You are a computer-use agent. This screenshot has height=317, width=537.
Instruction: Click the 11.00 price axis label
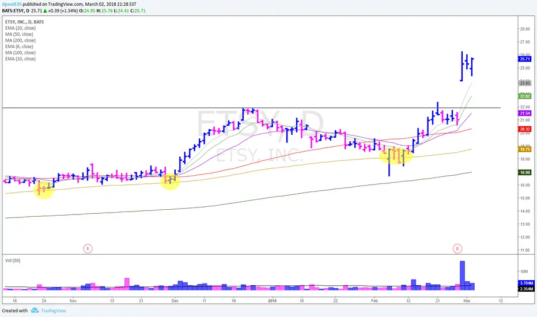tap(525, 250)
